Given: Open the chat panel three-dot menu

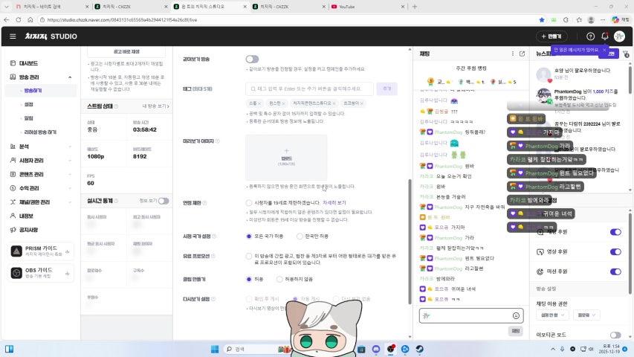Looking at the screenshot, I should pos(513,54).
